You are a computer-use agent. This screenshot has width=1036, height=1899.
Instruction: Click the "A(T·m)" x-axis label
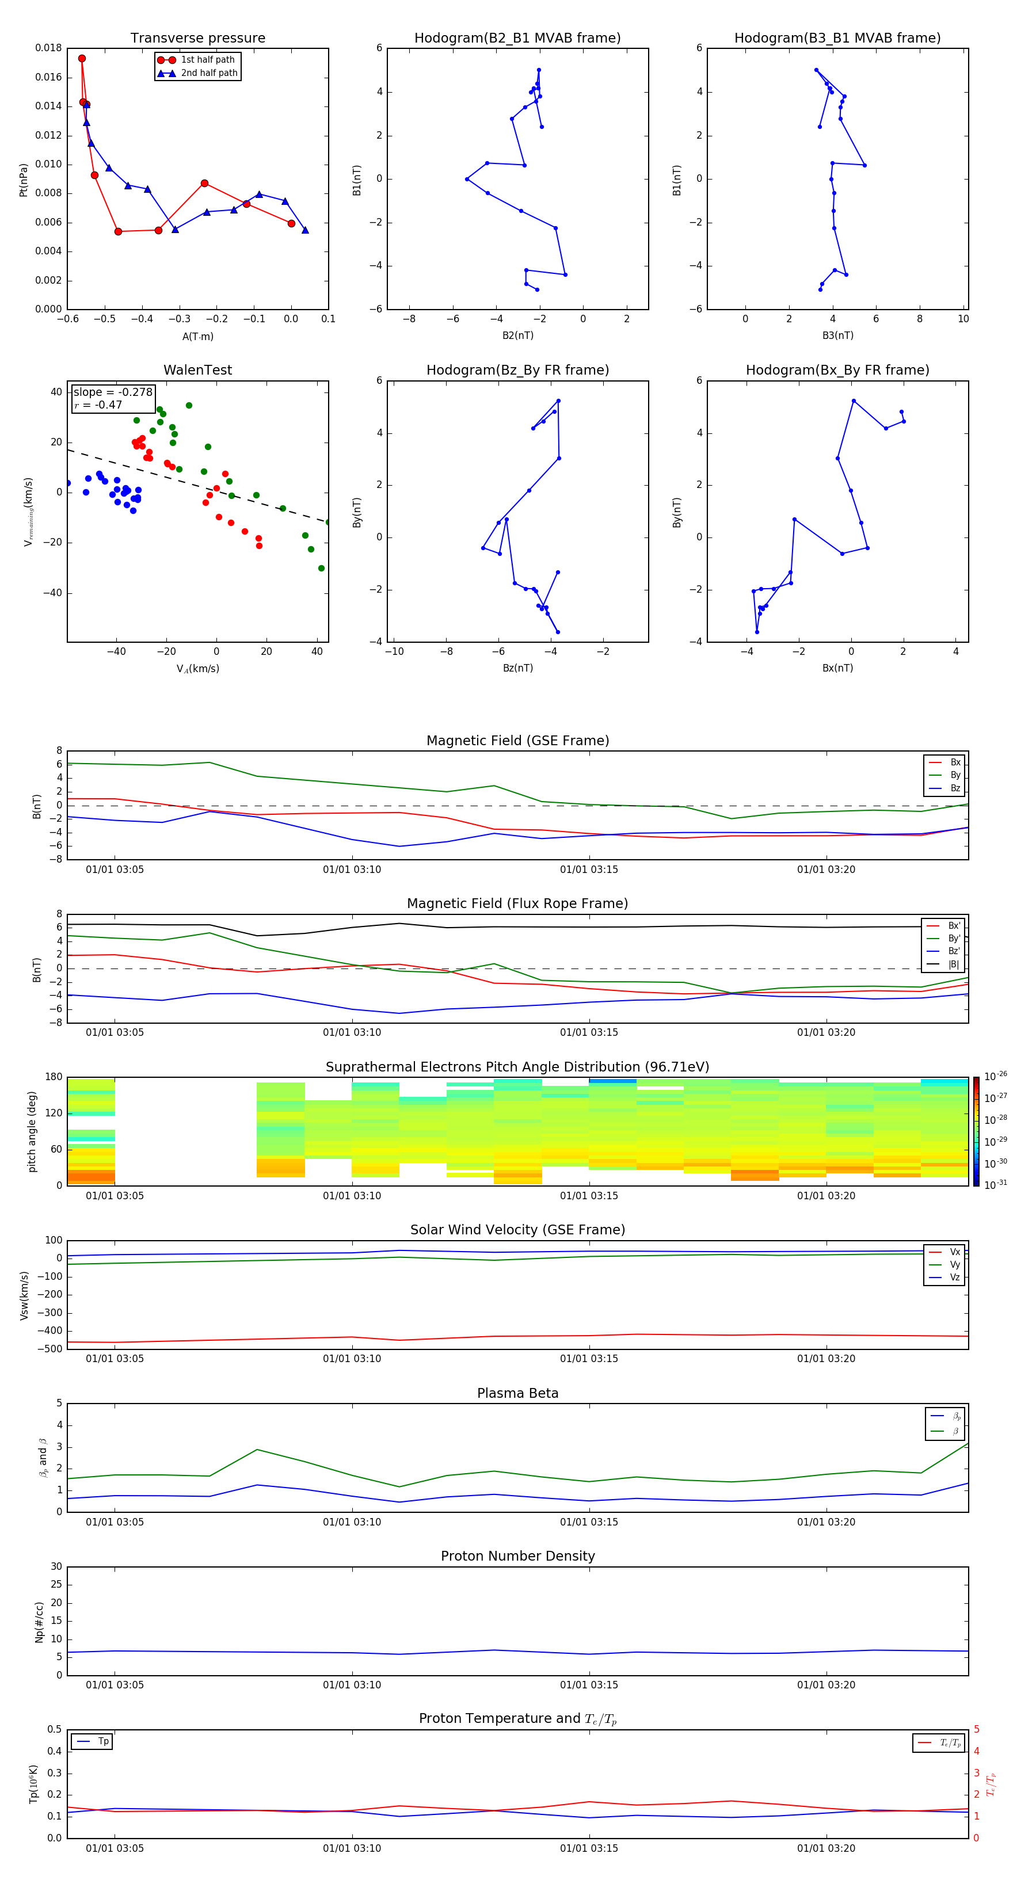coord(197,336)
